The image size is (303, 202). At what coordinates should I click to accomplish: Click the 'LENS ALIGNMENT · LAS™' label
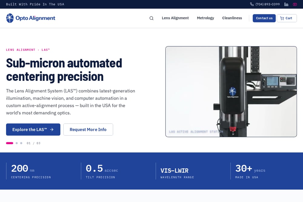[28, 50]
